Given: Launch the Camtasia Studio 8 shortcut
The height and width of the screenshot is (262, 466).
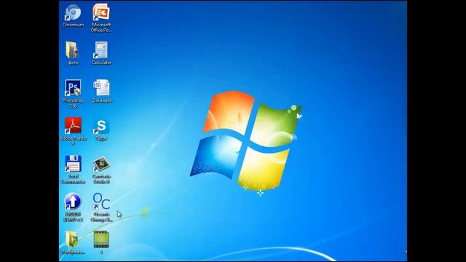Looking at the screenshot, I should coord(101,164).
